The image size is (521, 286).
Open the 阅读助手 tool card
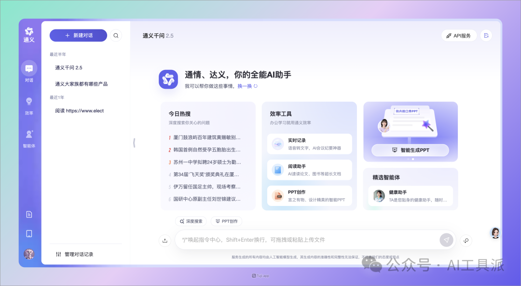[x=309, y=170]
